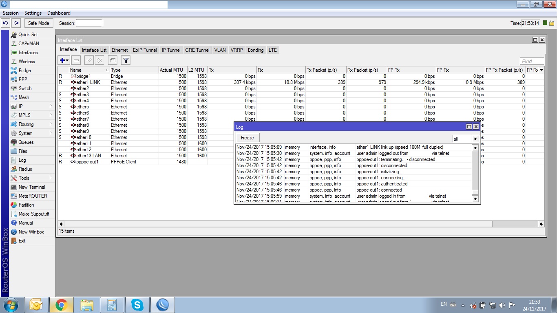
Task: Click the comment button in Interface List toolbar
Action: pos(113,60)
